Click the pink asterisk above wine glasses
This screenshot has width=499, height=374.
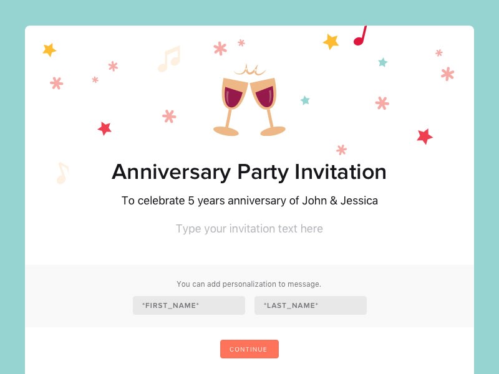tap(220, 49)
